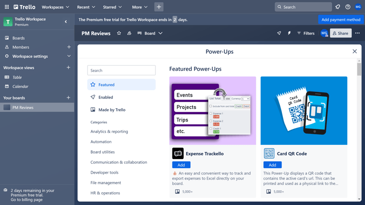Open More dropdown menu

point(140,7)
